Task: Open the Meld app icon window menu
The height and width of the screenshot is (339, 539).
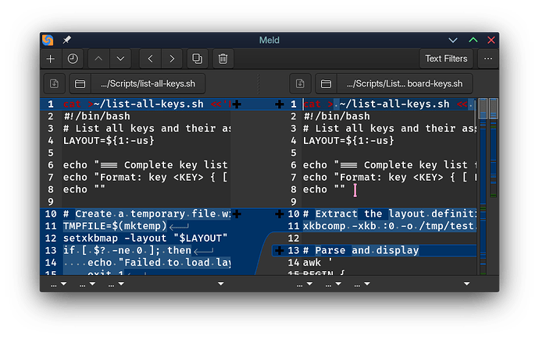Action: coord(48,40)
